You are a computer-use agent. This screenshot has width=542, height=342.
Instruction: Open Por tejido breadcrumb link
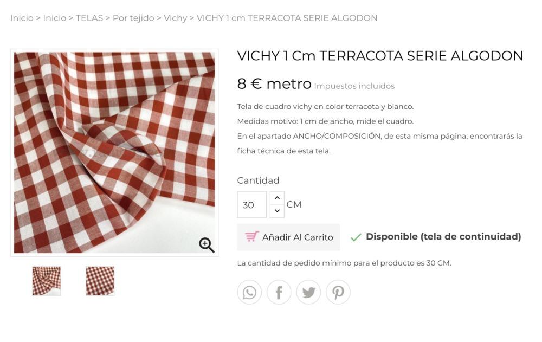tap(133, 18)
